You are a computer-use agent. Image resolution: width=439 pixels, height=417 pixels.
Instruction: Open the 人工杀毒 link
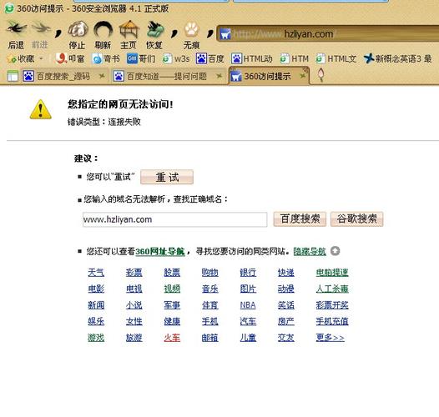pos(332,289)
